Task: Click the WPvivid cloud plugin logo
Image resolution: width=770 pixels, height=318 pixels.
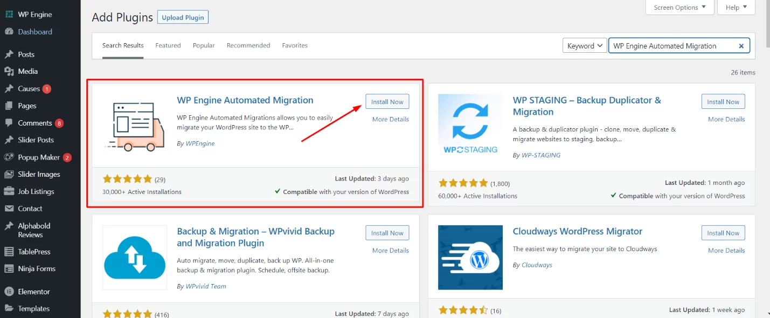Action: pyautogui.click(x=135, y=257)
